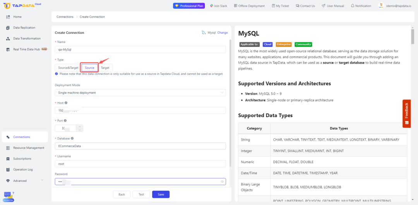Click the Notification bell icon

(x=353, y=5)
